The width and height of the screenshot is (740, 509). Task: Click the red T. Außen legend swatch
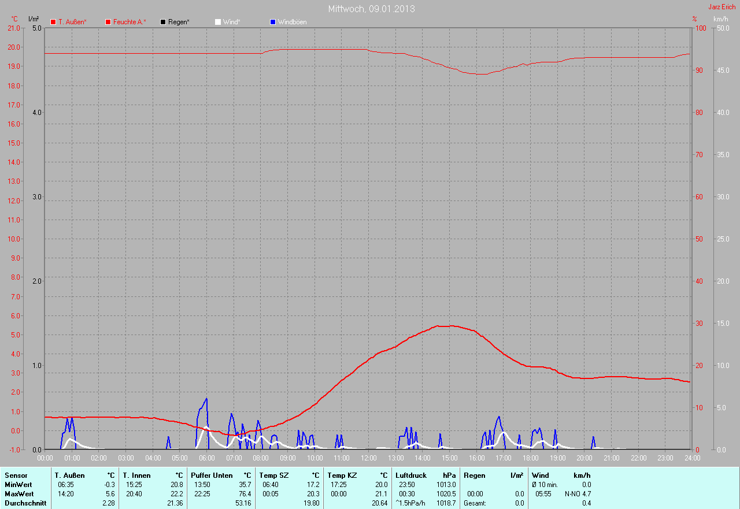(53, 22)
